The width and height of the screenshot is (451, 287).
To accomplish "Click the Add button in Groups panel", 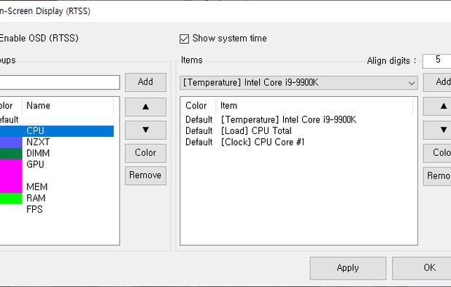I will click(x=145, y=82).
